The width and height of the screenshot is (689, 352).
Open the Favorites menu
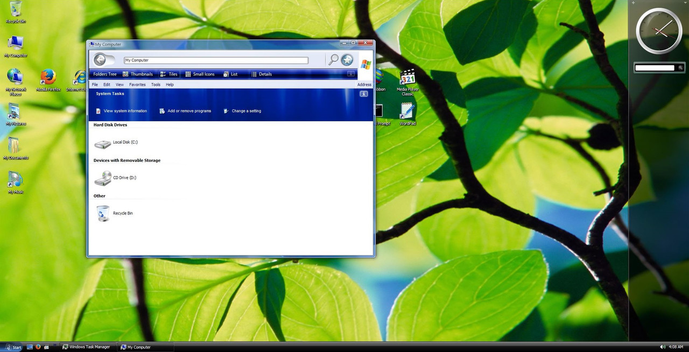pos(137,85)
